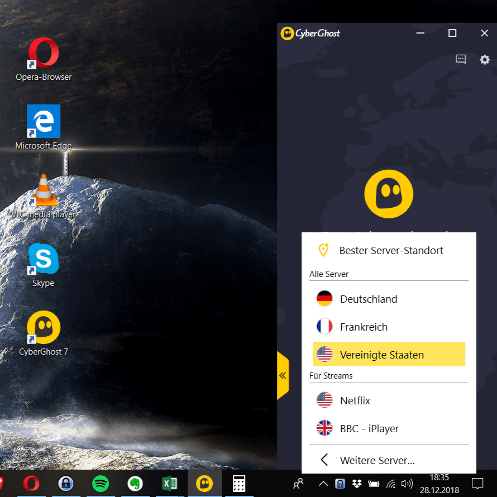497x497 pixels.
Task: Pick the BBC - iPlayer streaming server
Action: point(389,428)
